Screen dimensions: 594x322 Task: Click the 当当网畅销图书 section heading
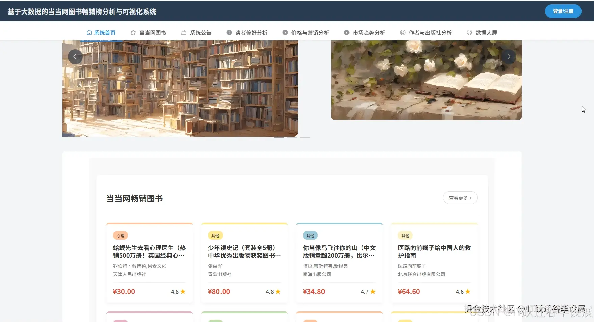[x=135, y=198]
